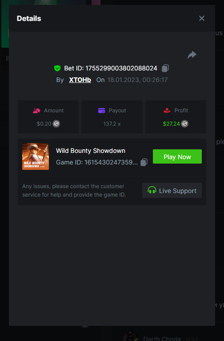This screenshot has width=224, height=341.
Task: Click the green headset support icon
Action: [152, 190]
